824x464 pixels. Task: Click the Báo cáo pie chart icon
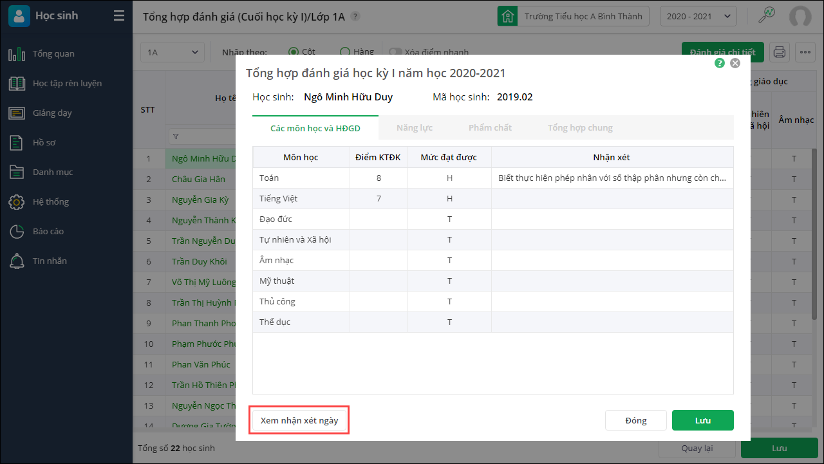point(17,232)
